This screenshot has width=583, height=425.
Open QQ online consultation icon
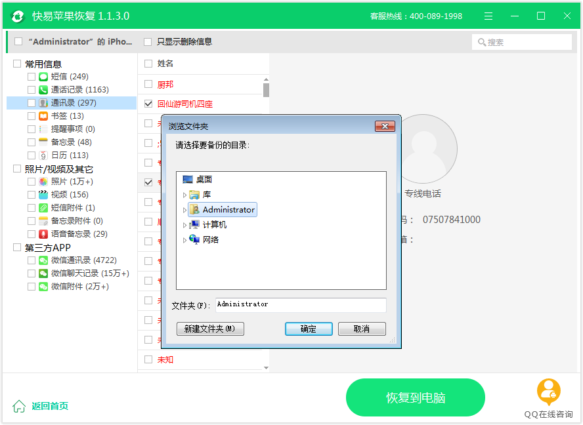point(548,392)
